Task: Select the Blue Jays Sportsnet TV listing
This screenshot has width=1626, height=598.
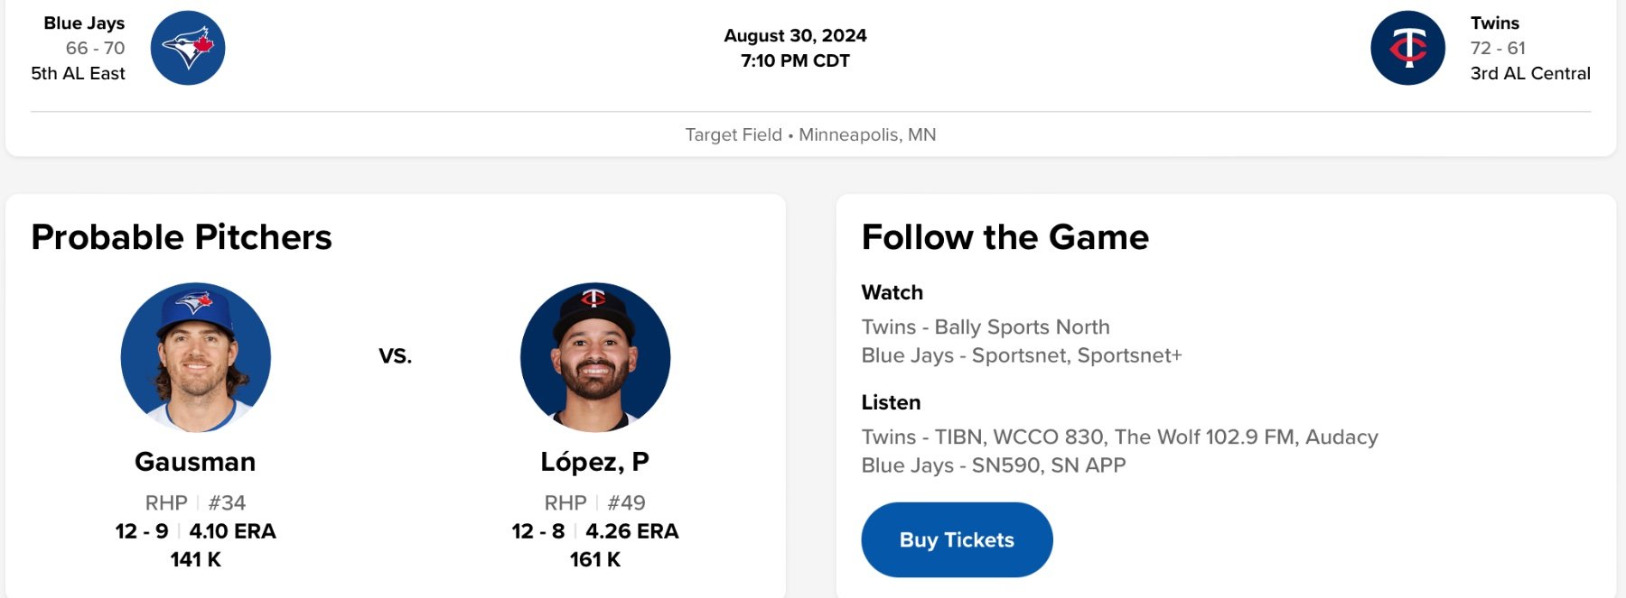Action: (1021, 355)
